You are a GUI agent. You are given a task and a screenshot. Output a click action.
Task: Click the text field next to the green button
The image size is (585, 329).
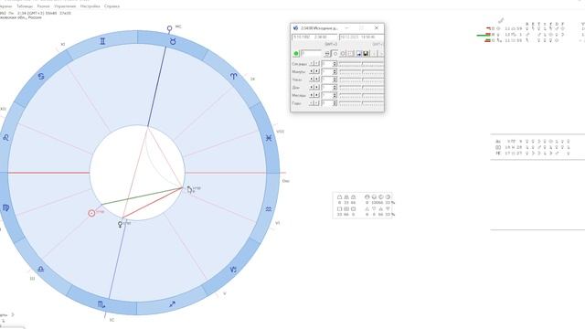(x=311, y=53)
